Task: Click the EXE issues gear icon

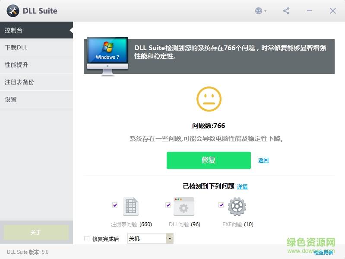Action: (237, 207)
